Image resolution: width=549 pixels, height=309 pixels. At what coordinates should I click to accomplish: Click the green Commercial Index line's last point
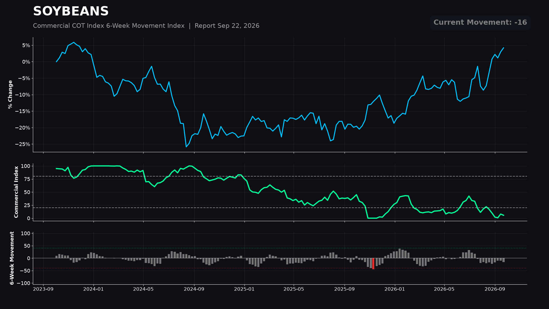point(504,215)
